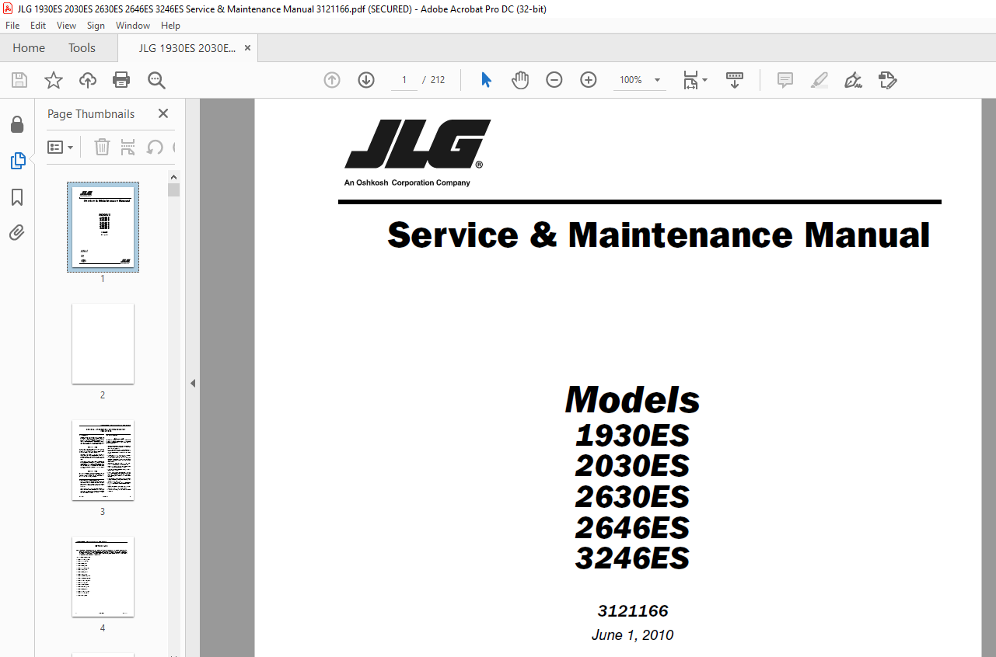Click the Save file icon
This screenshot has width=996, height=657.
19,80
